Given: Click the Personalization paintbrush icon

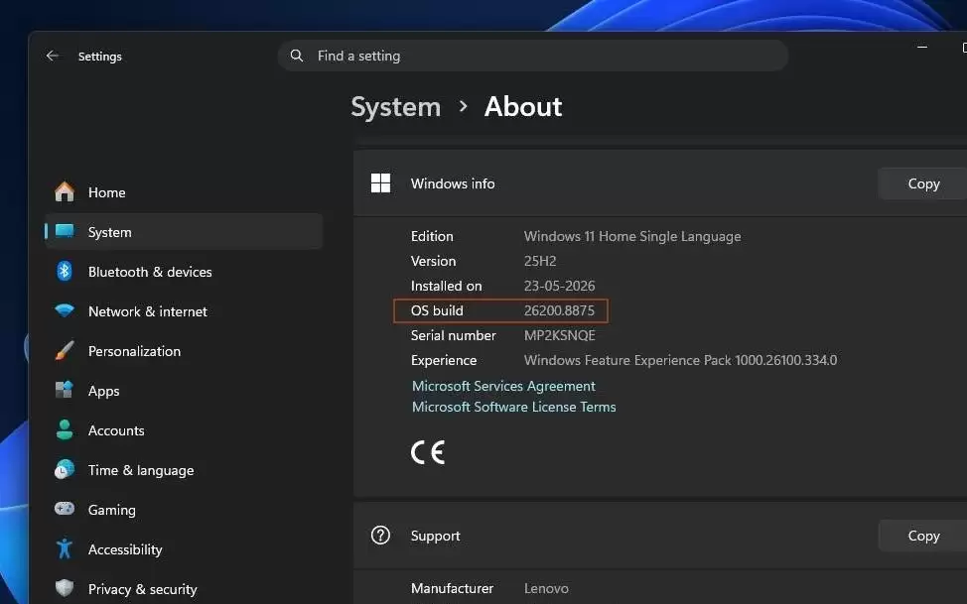Looking at the screenshot, I should (x=65, y=351).
